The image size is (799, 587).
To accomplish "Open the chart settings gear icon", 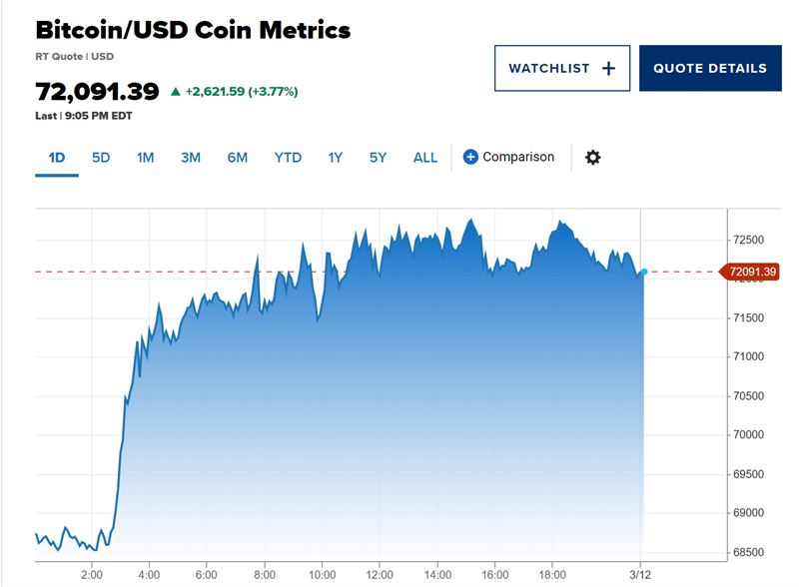I will [x=592, y=158].
